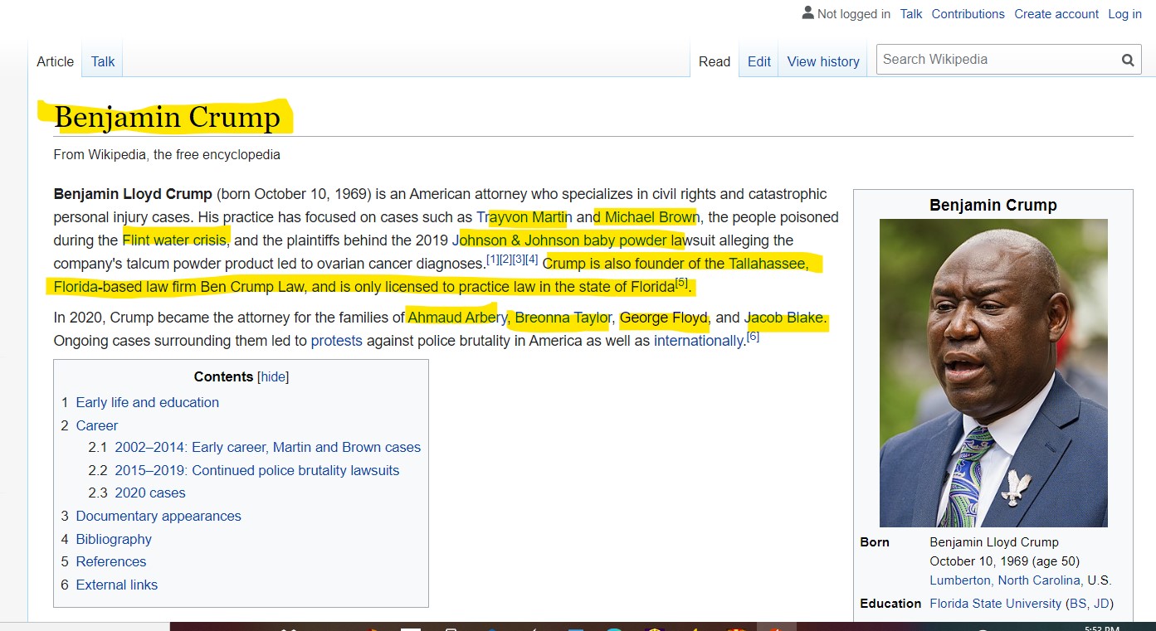Open Florida State University link

point(996,603)
